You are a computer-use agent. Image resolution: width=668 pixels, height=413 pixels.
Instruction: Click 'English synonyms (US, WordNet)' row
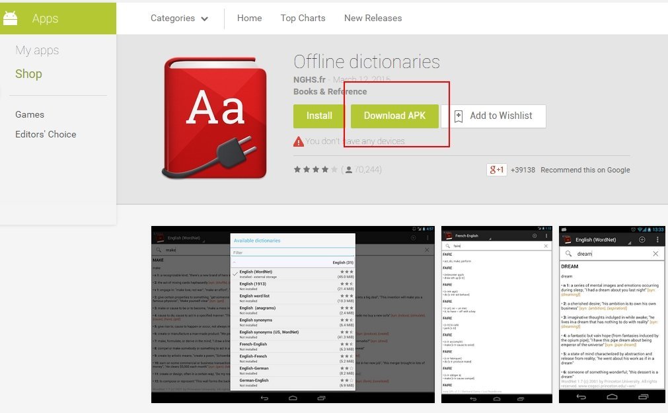292,334
